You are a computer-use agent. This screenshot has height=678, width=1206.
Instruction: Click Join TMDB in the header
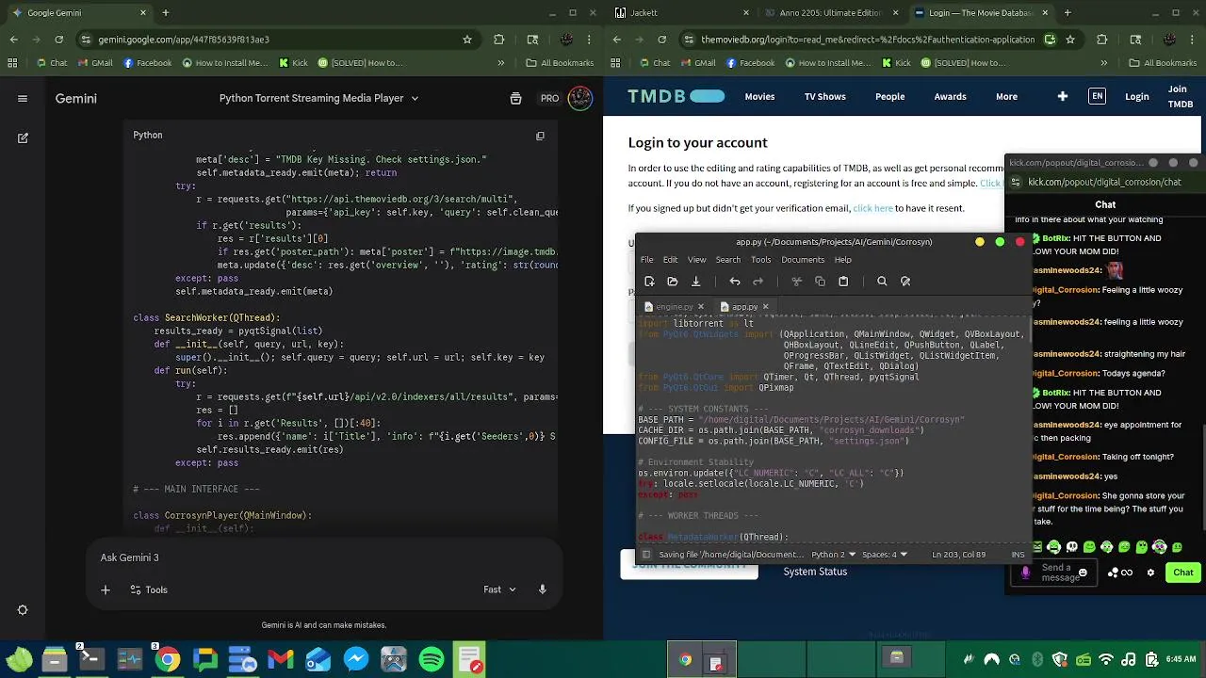point(1180,96)
